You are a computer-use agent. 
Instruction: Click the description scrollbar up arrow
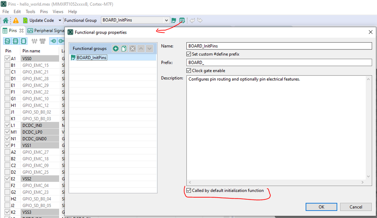click(x=368, y=79)
